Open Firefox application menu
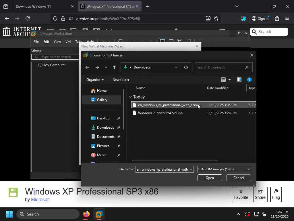Screen dimensions: 294x221 (x=287, y=19)
